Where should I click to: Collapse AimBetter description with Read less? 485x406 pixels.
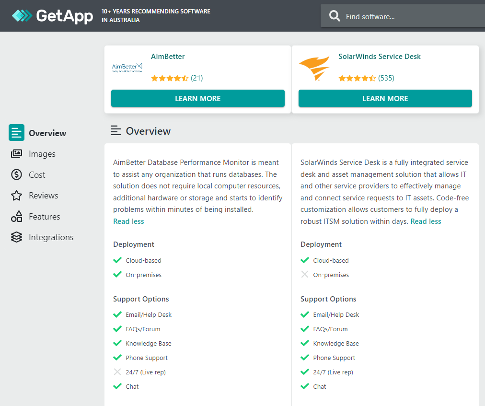pyautogui.click(x=128, y=221)
